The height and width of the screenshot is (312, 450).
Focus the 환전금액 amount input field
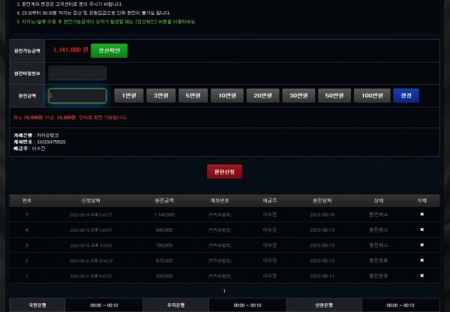click(77, 96)
